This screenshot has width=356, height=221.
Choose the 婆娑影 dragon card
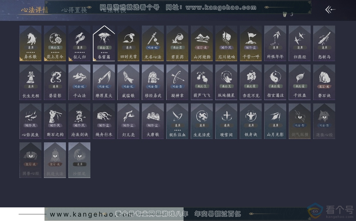point(55,82)
